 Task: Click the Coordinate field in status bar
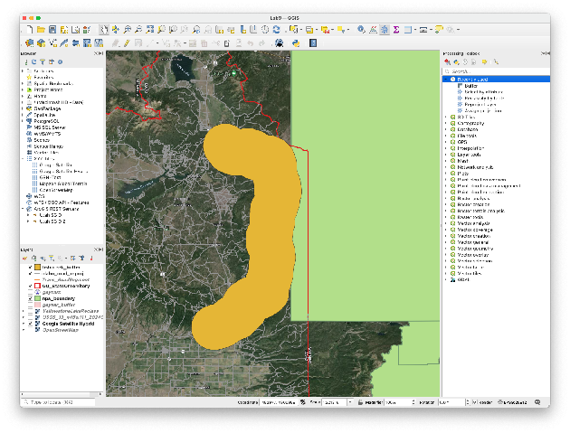point(280,402)
